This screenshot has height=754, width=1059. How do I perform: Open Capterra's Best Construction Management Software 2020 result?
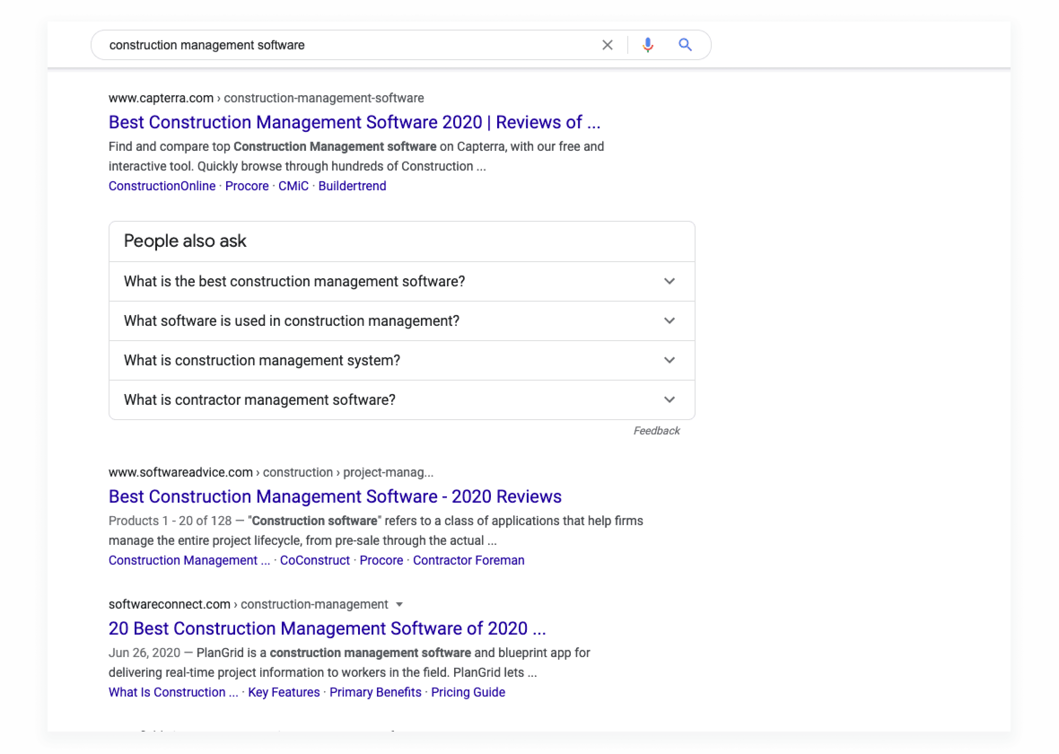tap(354, 122)
